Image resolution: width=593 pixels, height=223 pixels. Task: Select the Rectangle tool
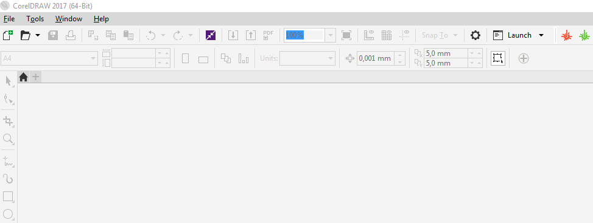(9, 197)
